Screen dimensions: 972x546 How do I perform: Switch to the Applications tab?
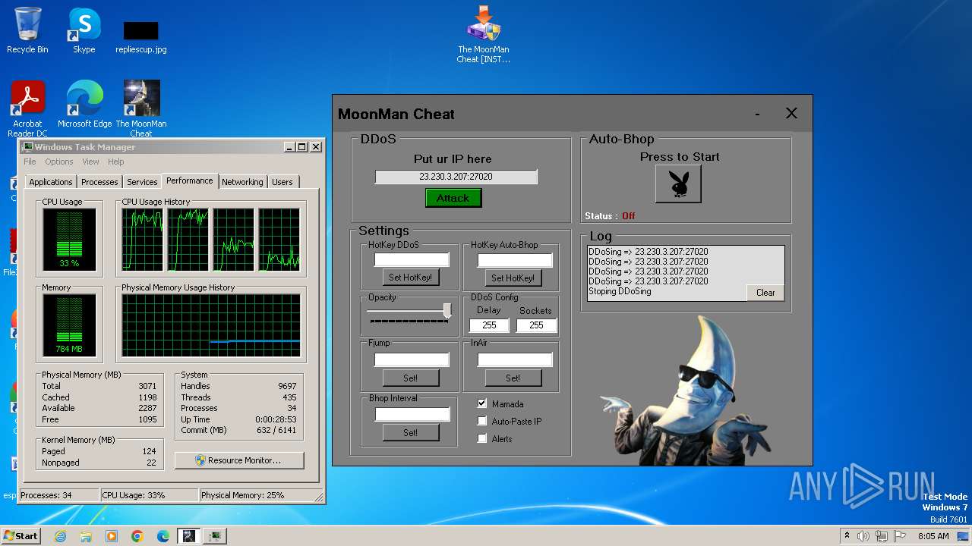[x=51, y=182]
